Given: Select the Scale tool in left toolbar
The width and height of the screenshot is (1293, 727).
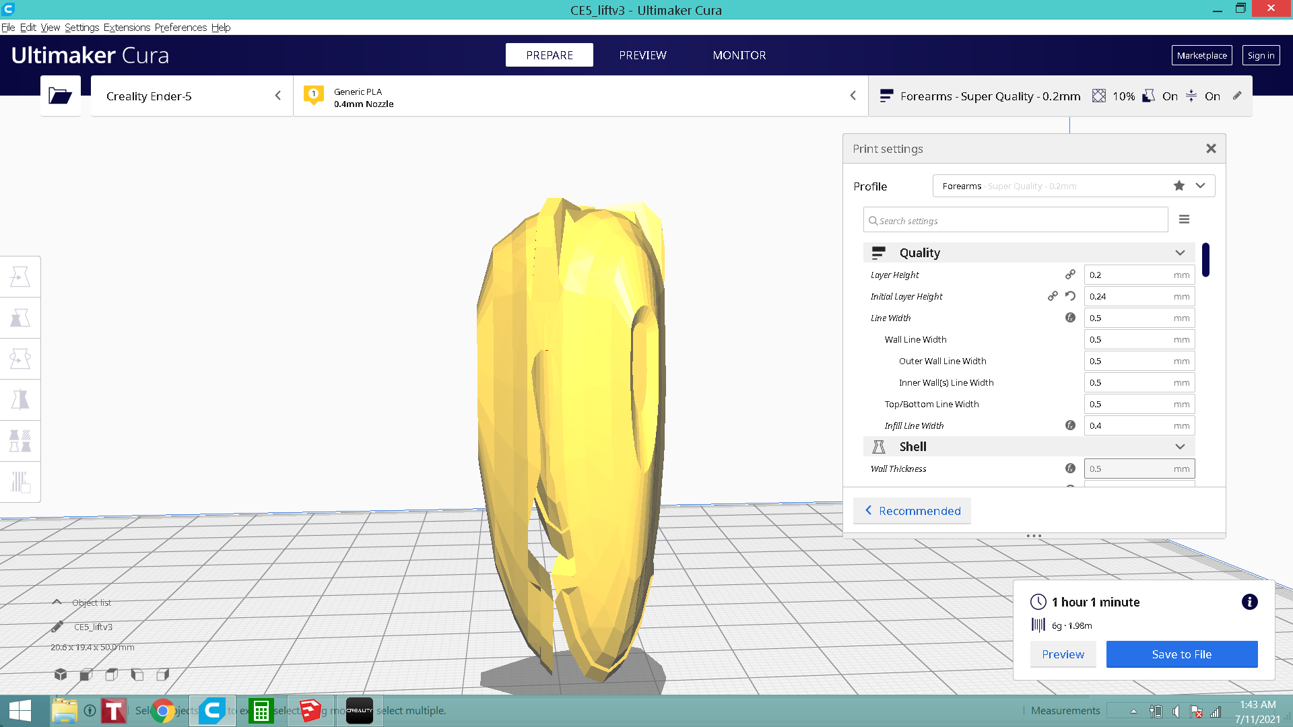Looking at the screenshot, I should (x=20, y=318).
